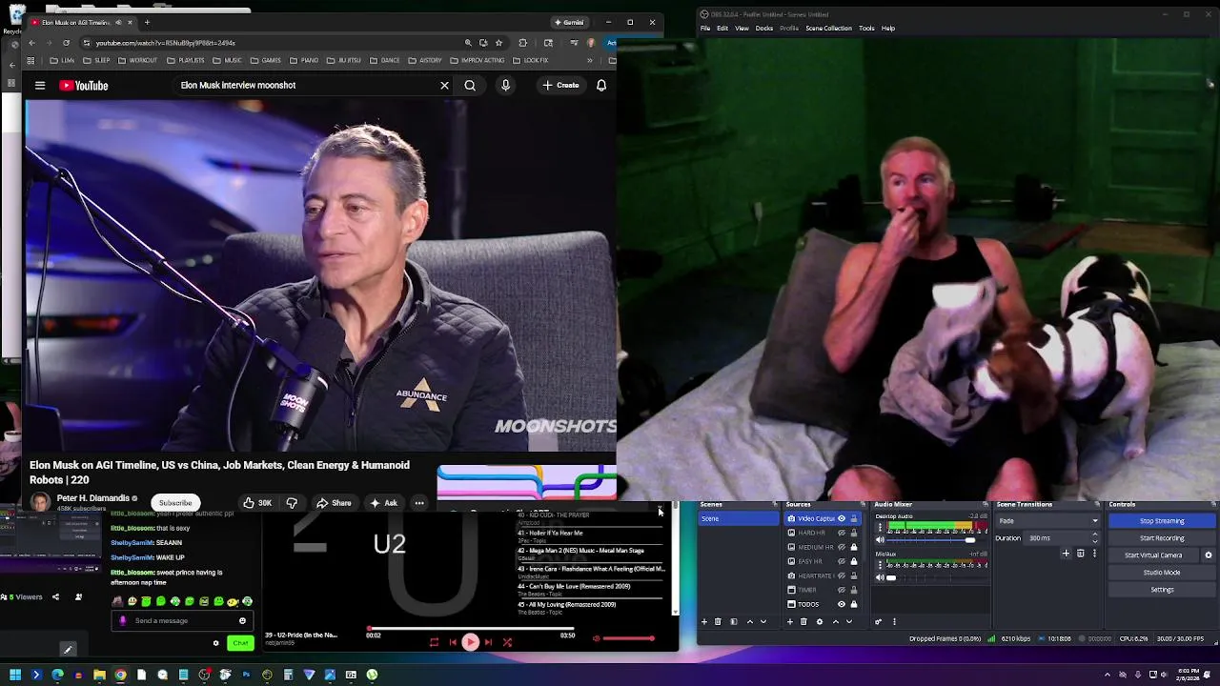Show the MEDIUM HR source
Viewport: 1220px width, 686px height.
click(x=842, y=547)
